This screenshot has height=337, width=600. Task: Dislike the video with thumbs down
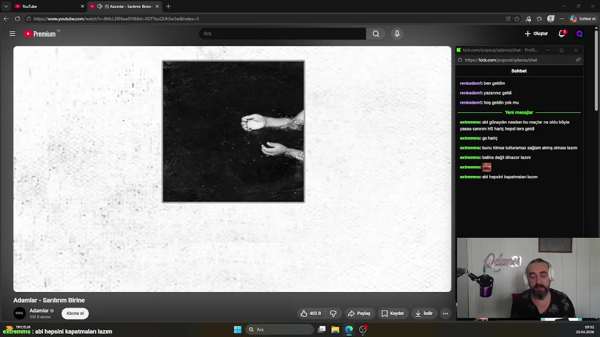click(x=333, y=314)
